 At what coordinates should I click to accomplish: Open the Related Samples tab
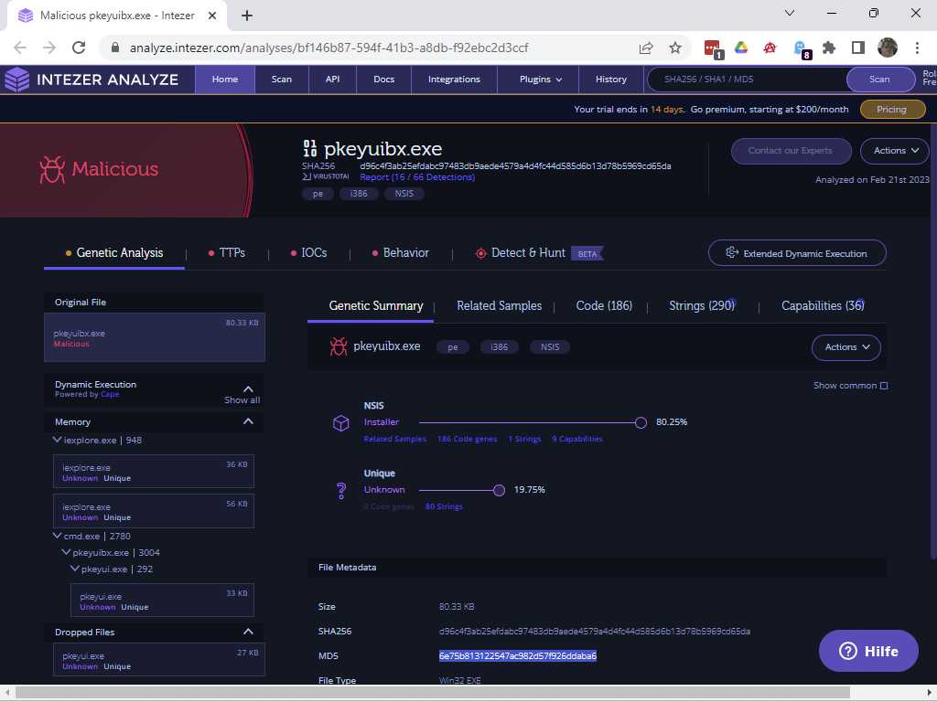click(499, 306)
